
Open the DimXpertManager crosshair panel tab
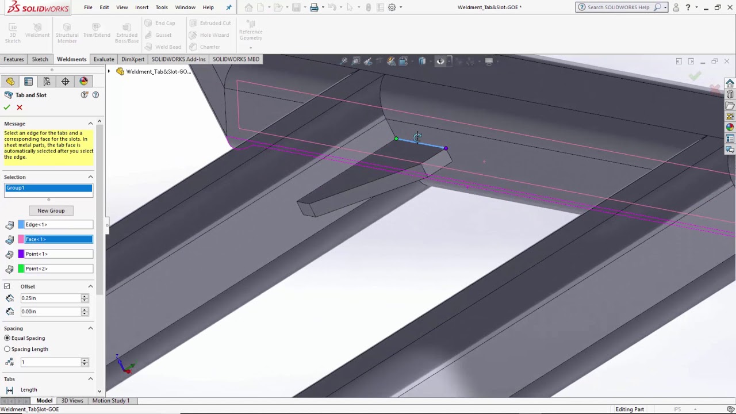(66, 82)
